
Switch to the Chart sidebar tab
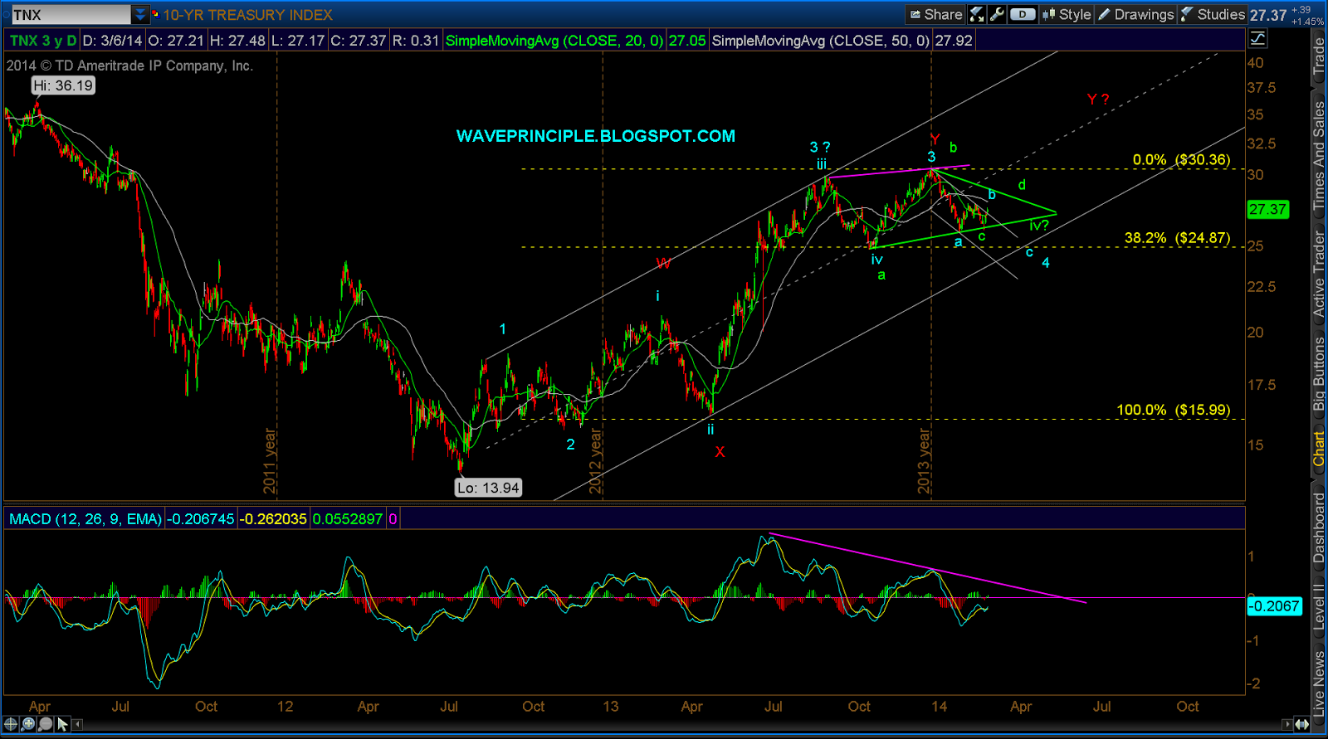tap(1319, 449)
